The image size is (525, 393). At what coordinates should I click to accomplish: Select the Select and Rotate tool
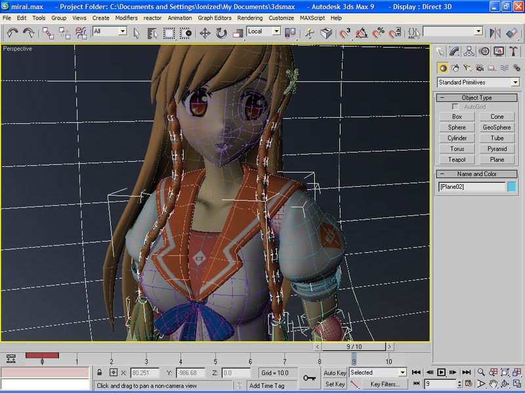[x=221, y=32]
